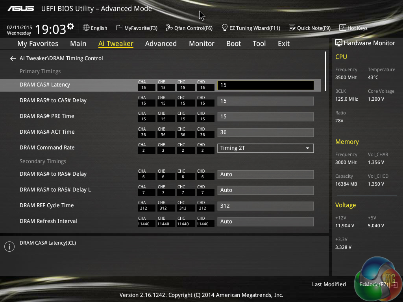Click the Last Modified button

point(329,284)
